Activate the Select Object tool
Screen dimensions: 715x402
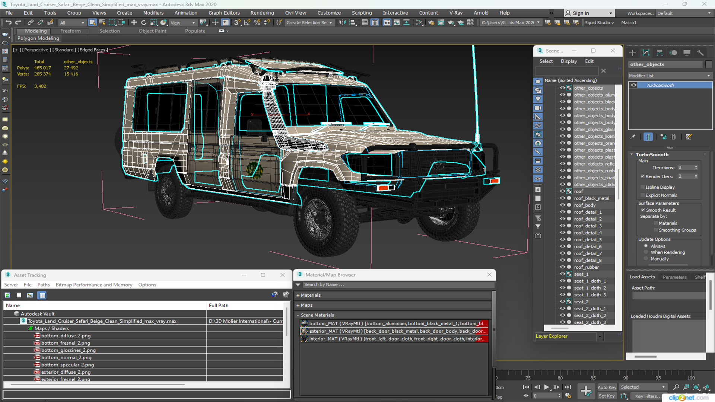(x=92, y=23)
